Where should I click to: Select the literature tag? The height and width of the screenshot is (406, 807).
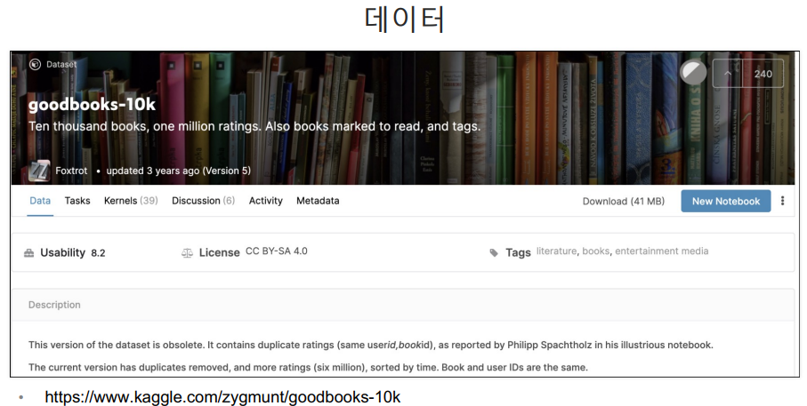click(x=556, y=251)
